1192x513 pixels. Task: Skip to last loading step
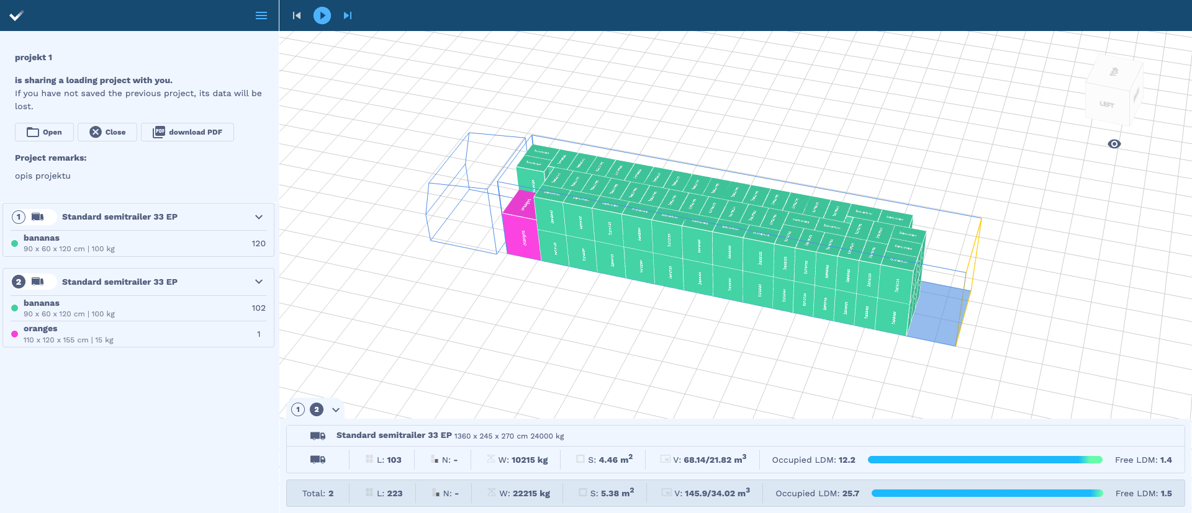(x=348, y=16)
